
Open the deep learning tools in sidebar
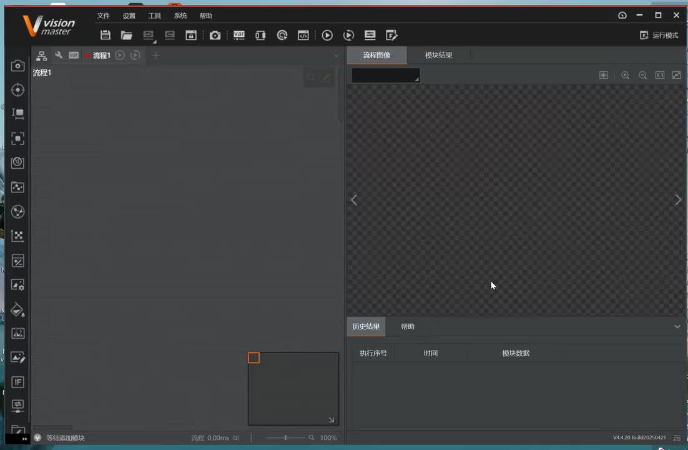[17, 162]
